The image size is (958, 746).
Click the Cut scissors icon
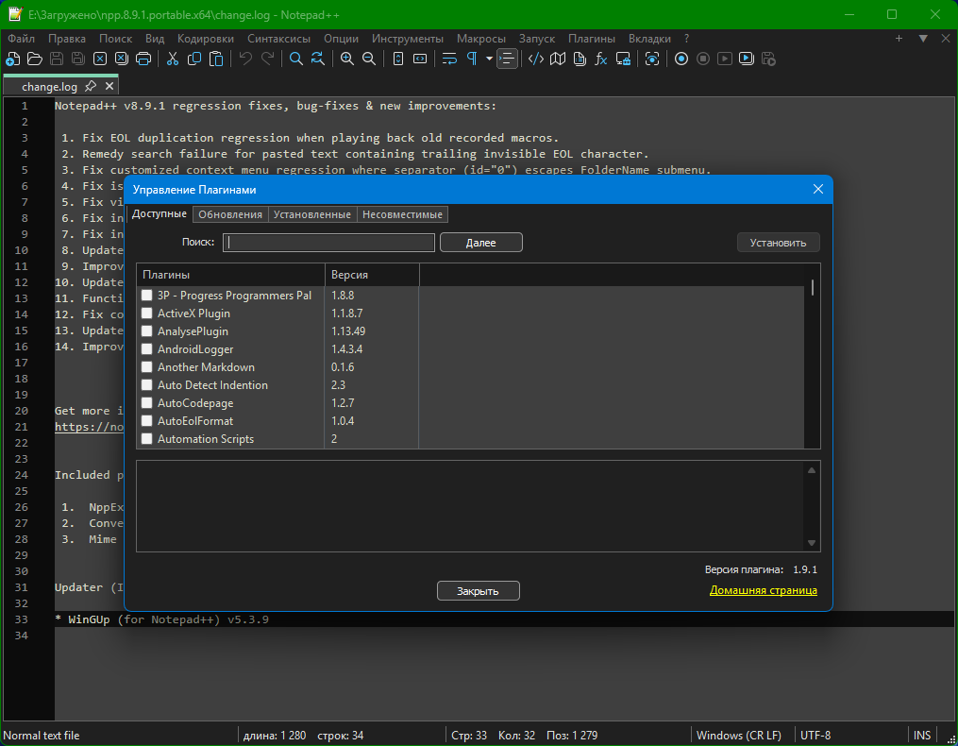173,59
